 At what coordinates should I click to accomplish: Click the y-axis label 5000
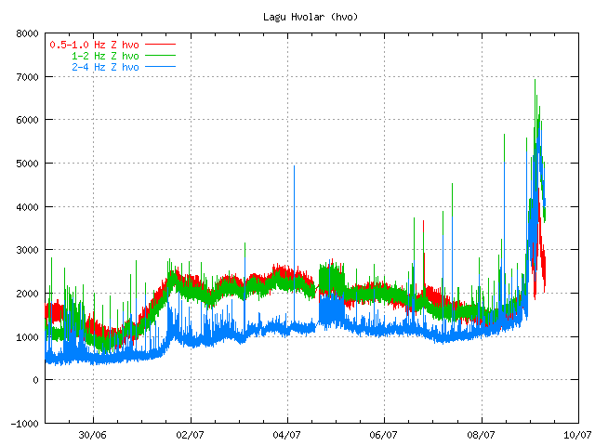tap(27, 164)
